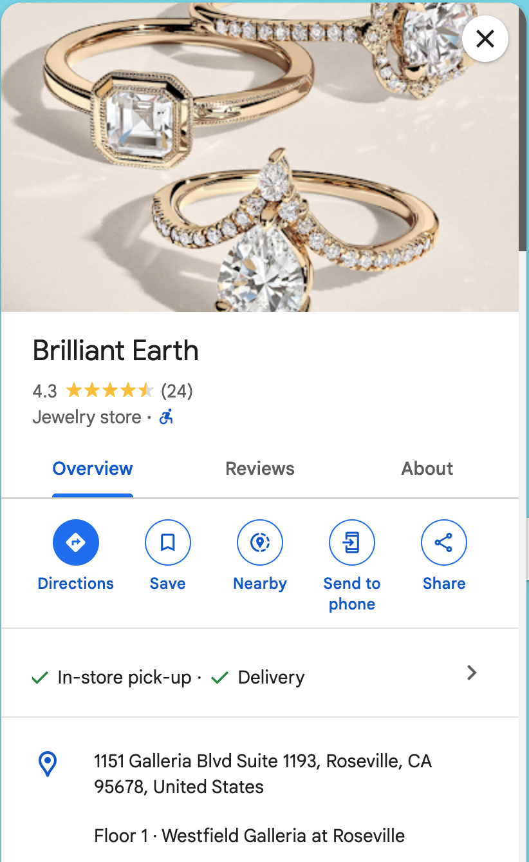Screen dimensions: 529x862
Task: Expand the pick-up and delivery options chevron
Action: click(x=472, y=673)
